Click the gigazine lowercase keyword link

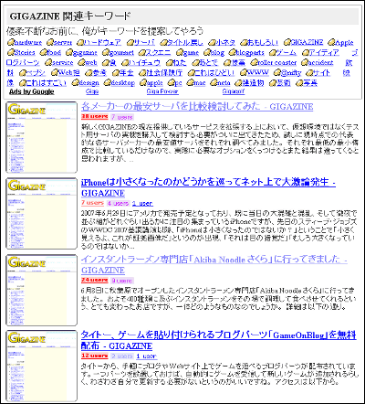click(x=85, y=53)
